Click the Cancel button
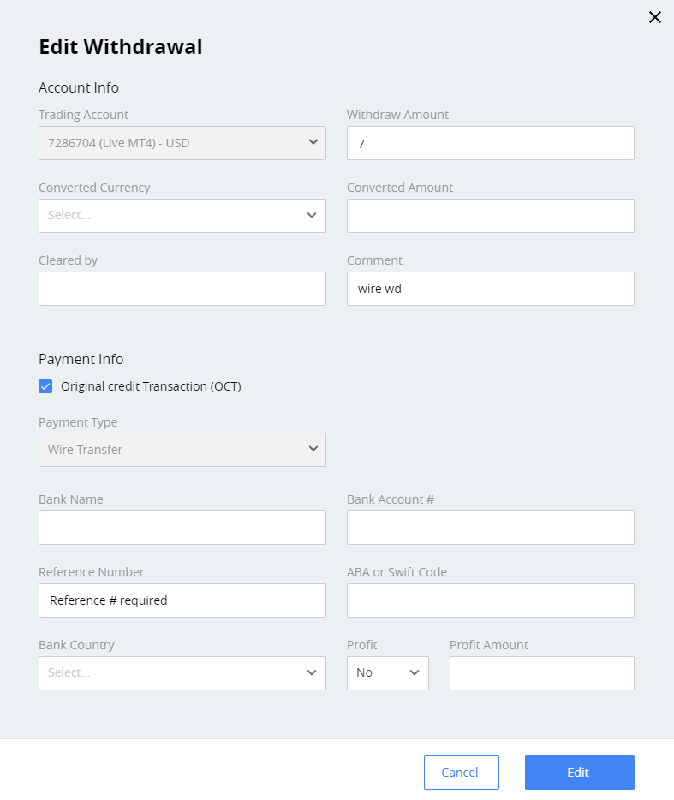Screen dimensions: 674x800 461,772
